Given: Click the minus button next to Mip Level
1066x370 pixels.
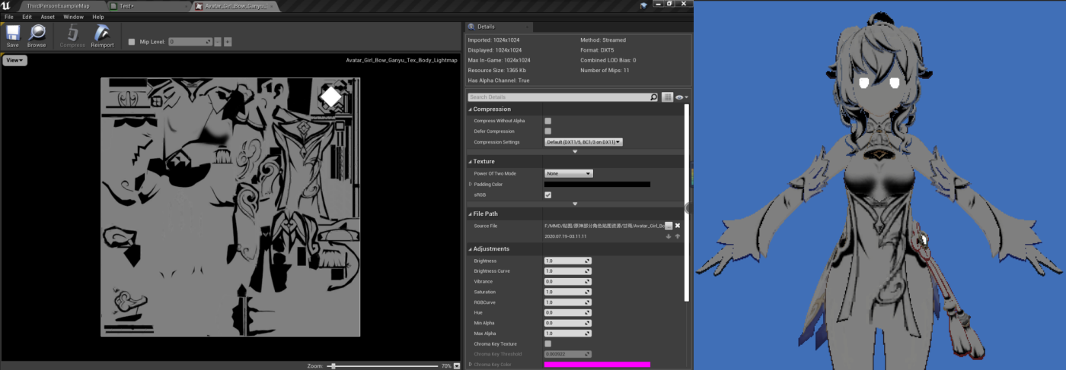Looking at the screenshot, I should 218,42.
